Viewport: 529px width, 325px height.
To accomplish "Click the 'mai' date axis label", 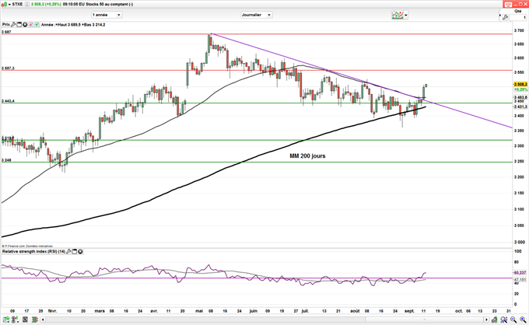I will pos(200,311).
